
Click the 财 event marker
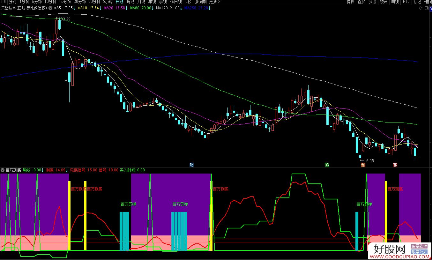coord(191,165)
